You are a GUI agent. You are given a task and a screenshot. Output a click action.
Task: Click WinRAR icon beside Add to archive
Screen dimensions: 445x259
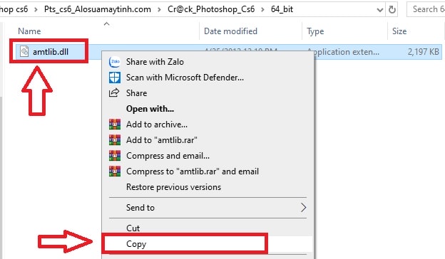click(115, 125)
